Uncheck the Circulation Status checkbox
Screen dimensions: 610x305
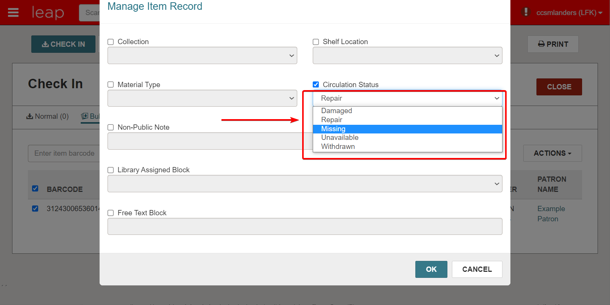tap(316, 84)
